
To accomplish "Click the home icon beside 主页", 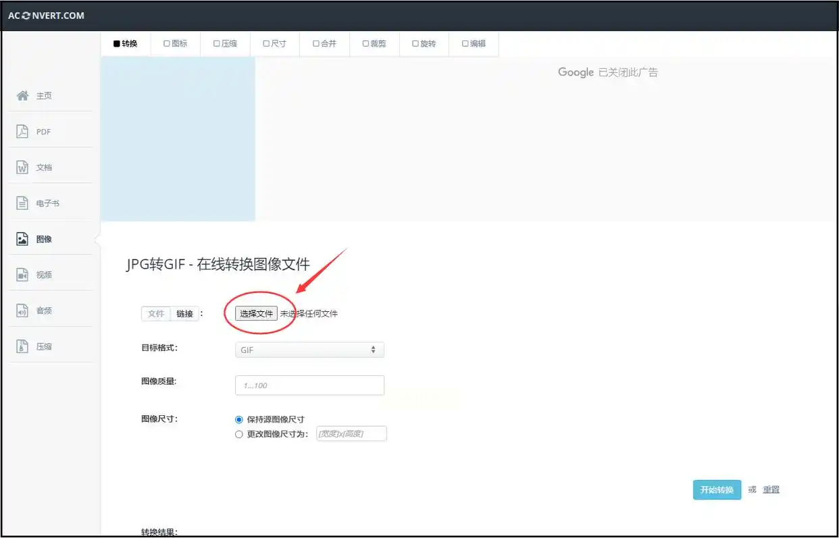I will pyautogui.click(x=22, y=96).
